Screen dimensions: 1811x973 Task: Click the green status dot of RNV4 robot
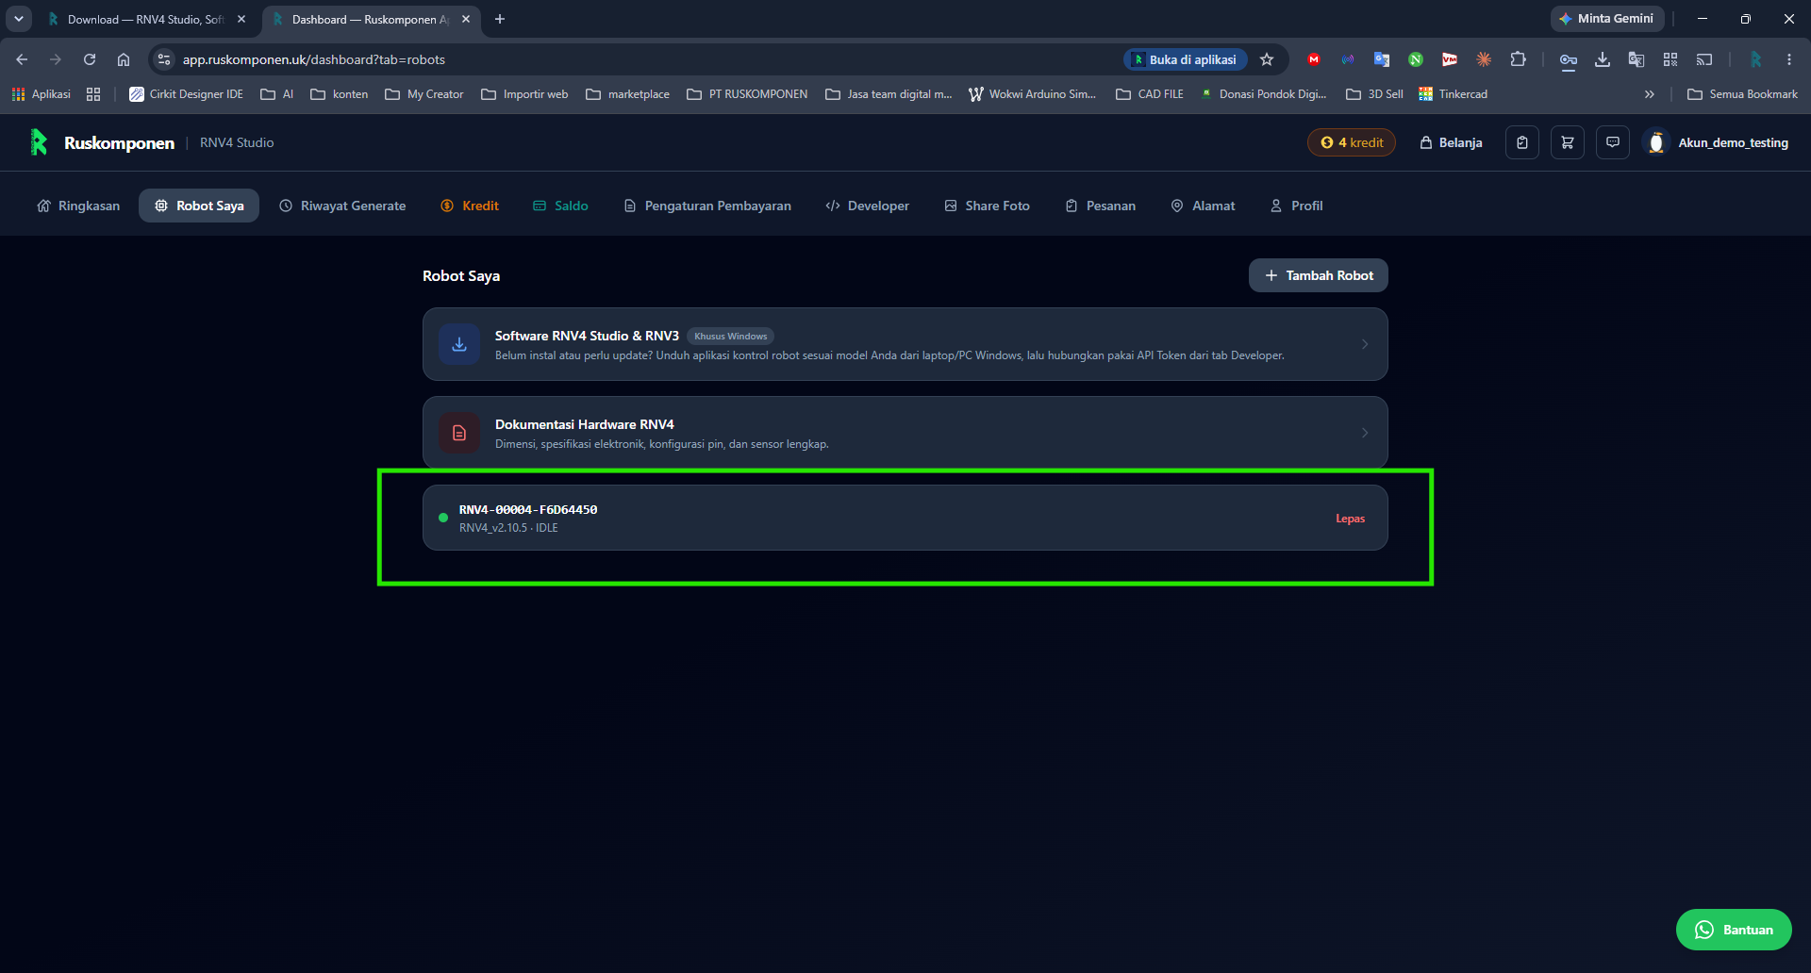(x=443, y=518)
